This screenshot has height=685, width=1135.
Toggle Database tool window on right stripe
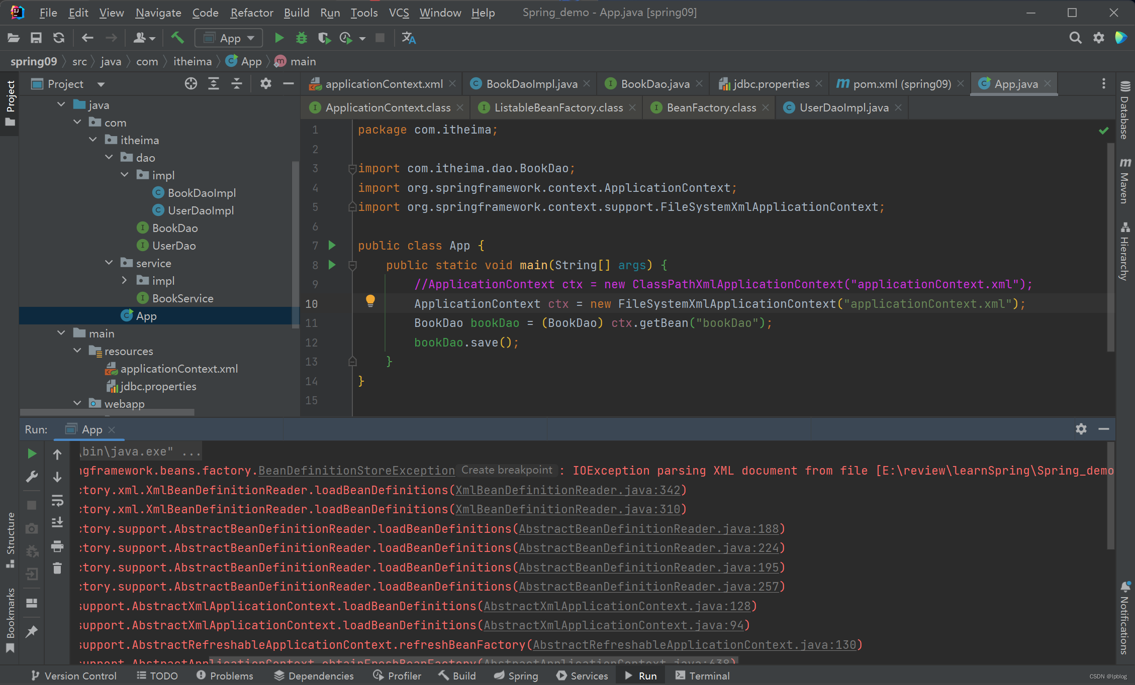(1125, 109)
